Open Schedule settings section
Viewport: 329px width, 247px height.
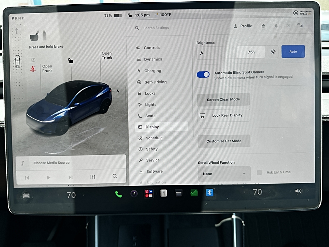click(150, 138)
